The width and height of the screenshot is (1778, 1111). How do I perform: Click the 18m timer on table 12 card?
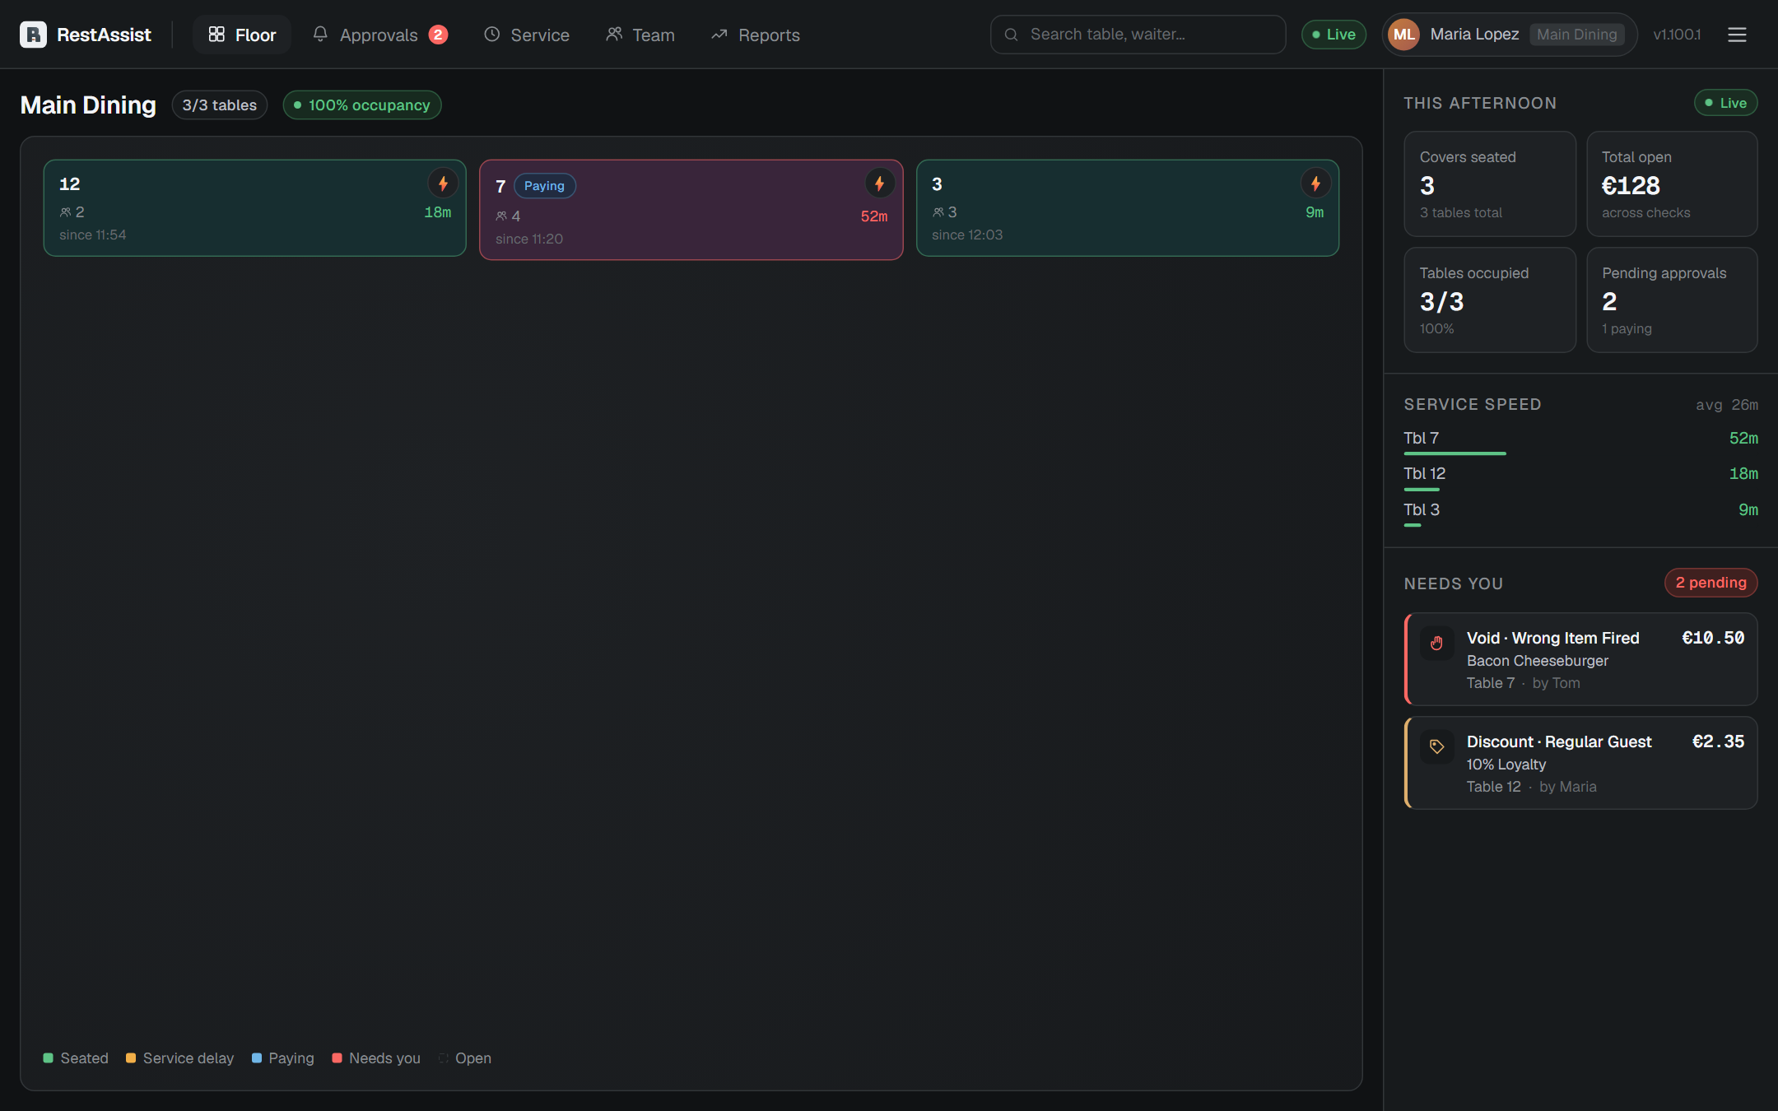coord(438,212)
